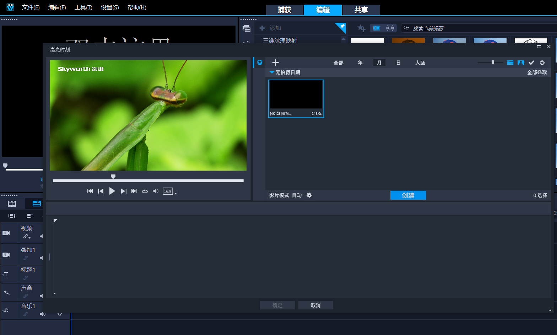The width and height of the screenshot is (557, 335).
Task: Click the volume speaker icon under the preview
Action: [155, 191]
